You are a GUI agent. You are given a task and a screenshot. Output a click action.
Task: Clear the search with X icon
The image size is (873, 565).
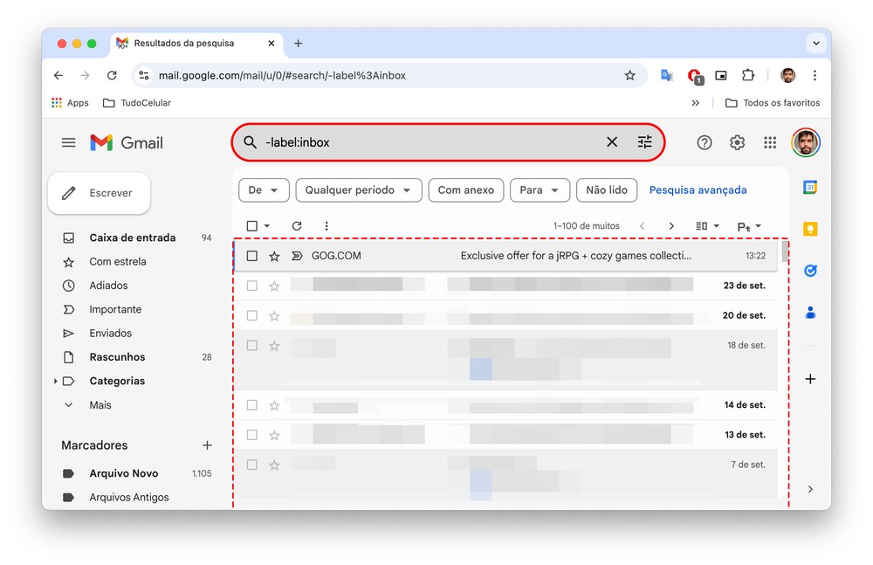tap(612, 142)
